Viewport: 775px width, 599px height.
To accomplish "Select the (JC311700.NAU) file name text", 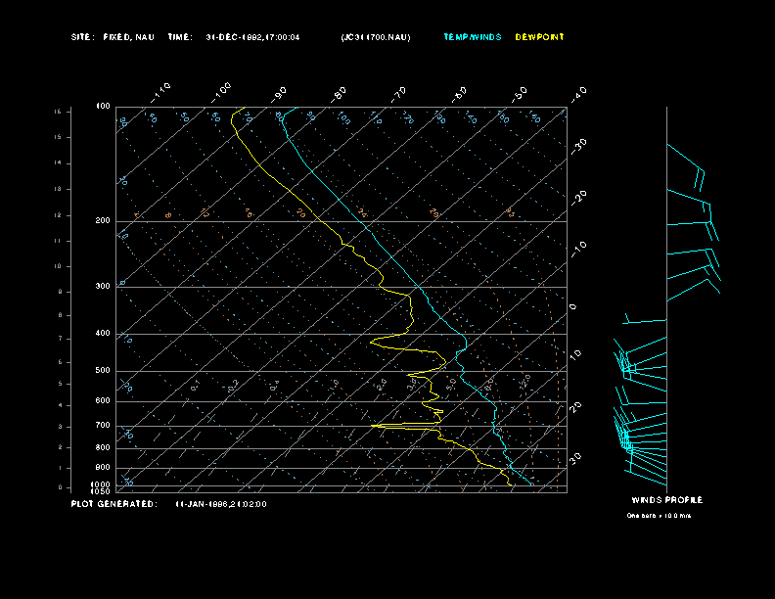I will click(376, 37).
